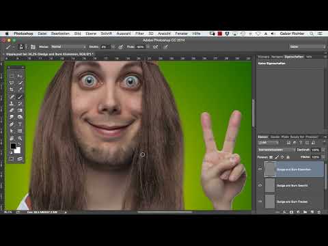This screenshot has width=328, height=246.
Task: Select the Zoom tool
Action: tap(20, 138)
